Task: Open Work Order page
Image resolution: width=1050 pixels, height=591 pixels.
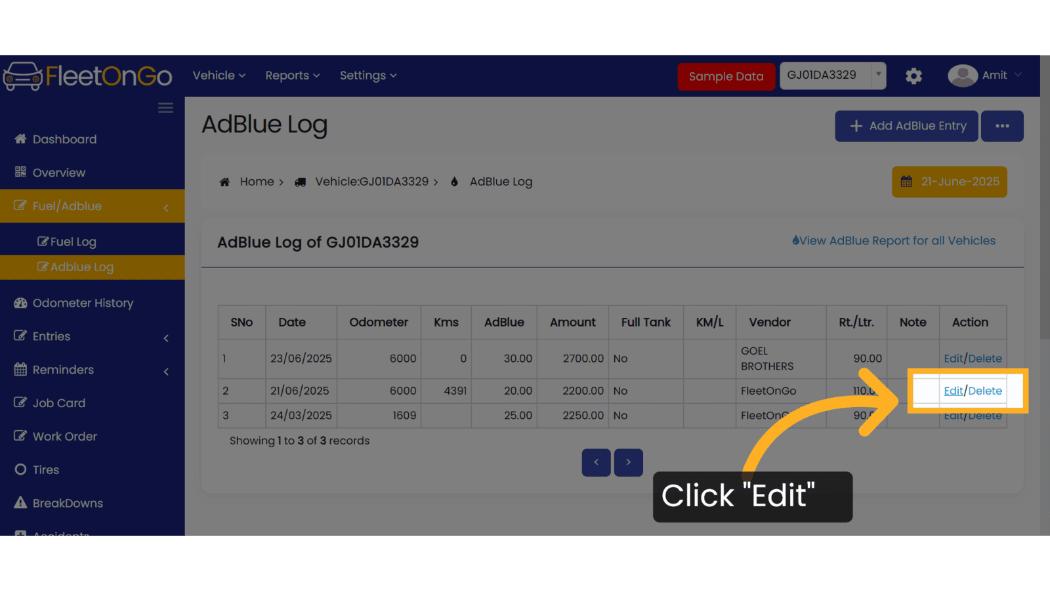Action: [65, 437]
